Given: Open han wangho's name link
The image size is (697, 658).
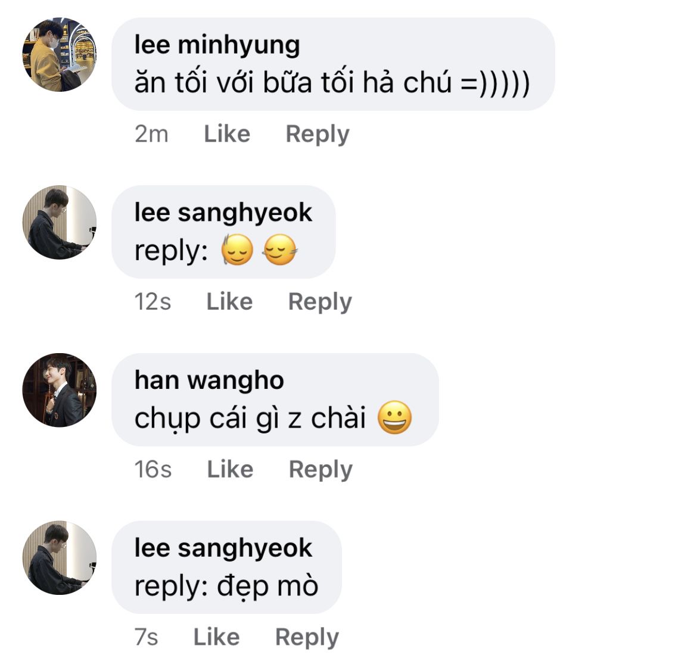Looking at the screenshot, I should click(209, 381).
